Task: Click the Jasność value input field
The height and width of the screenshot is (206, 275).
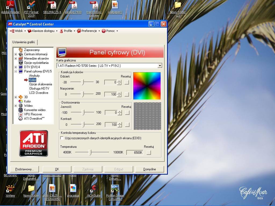Action: (111, 113)
